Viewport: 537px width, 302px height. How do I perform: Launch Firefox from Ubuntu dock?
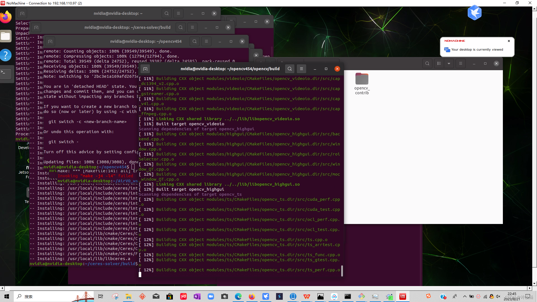tap(6, 17)
